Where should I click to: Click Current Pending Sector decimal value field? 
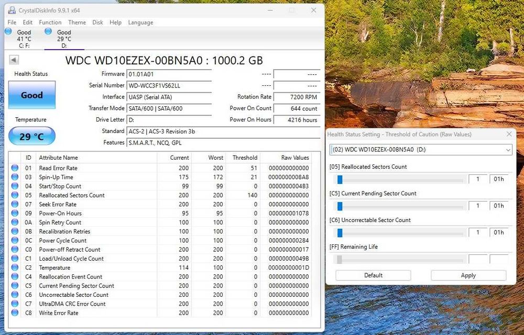click(478, 206)
